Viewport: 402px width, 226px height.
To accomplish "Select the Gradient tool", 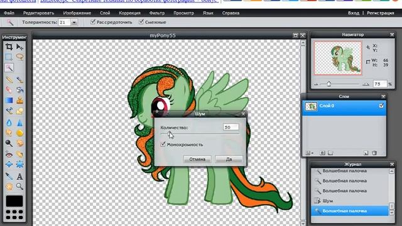I will [9, 100].
